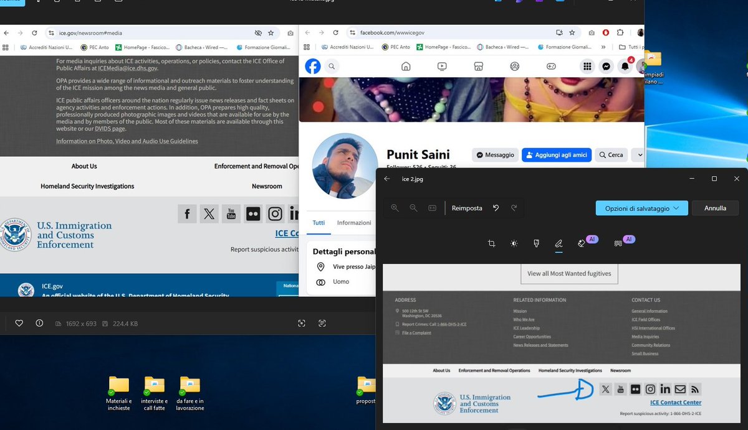Open Materiali e inchieste folder

click(118, 393)
